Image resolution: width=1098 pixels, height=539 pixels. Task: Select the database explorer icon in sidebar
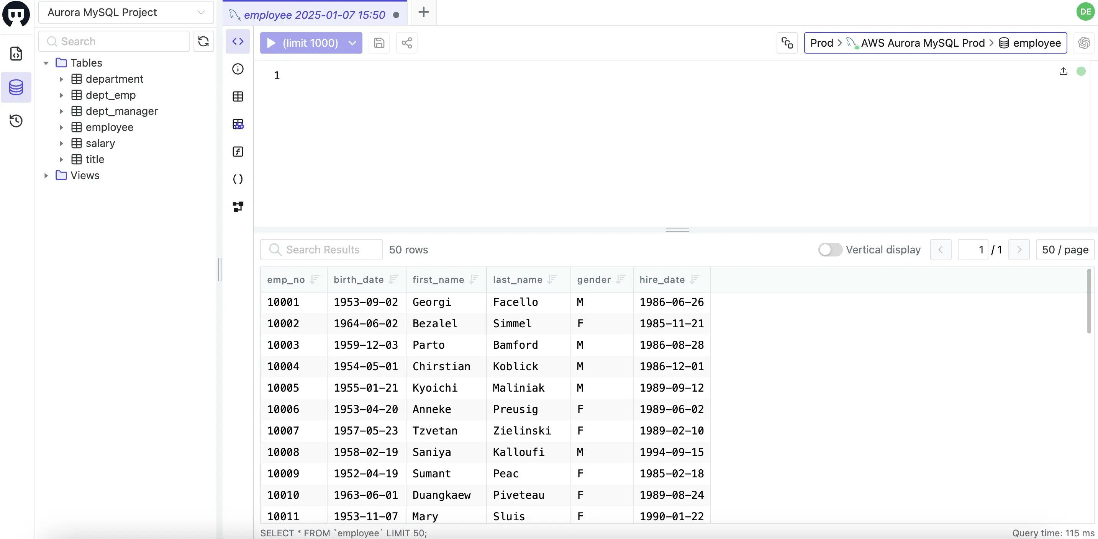[16, 87]
